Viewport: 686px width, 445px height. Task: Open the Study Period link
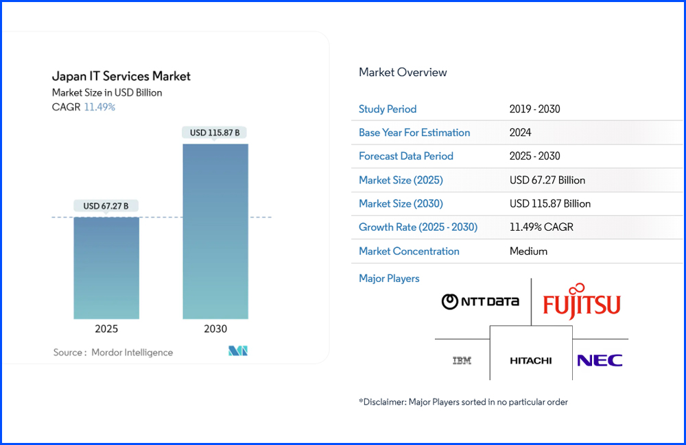tap(387, 109)
